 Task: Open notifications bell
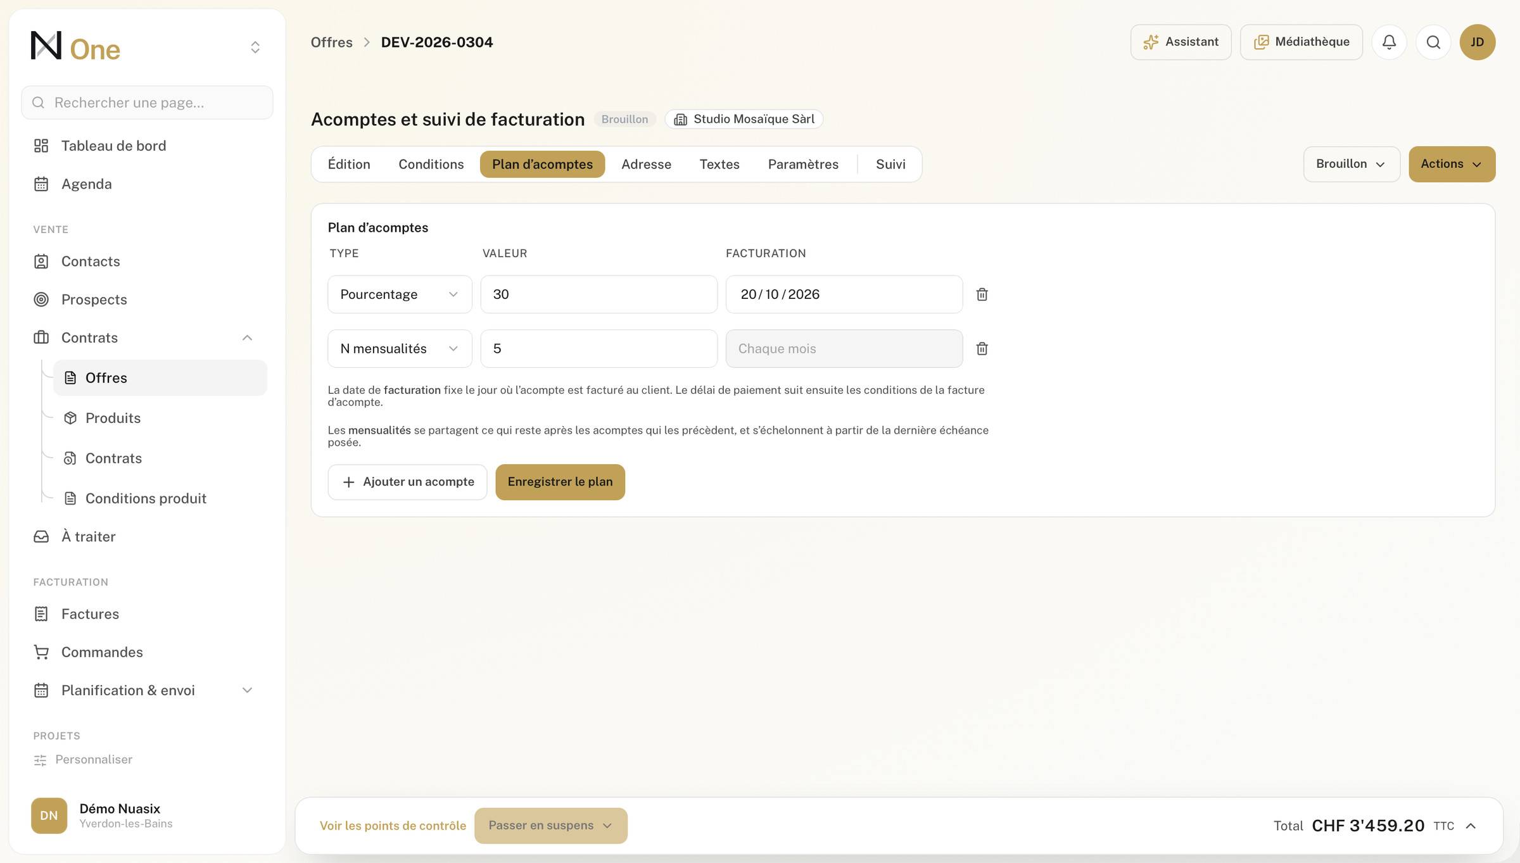click(1389, 42)
